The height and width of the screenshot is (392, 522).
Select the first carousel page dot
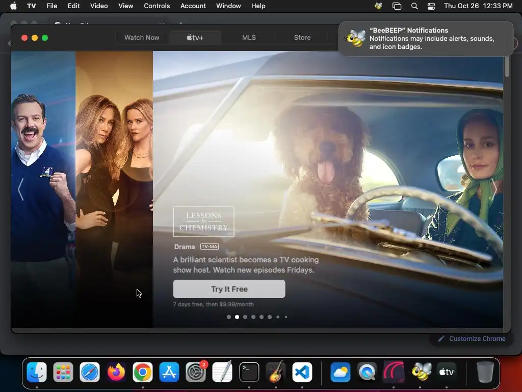(x=229, y=317)
